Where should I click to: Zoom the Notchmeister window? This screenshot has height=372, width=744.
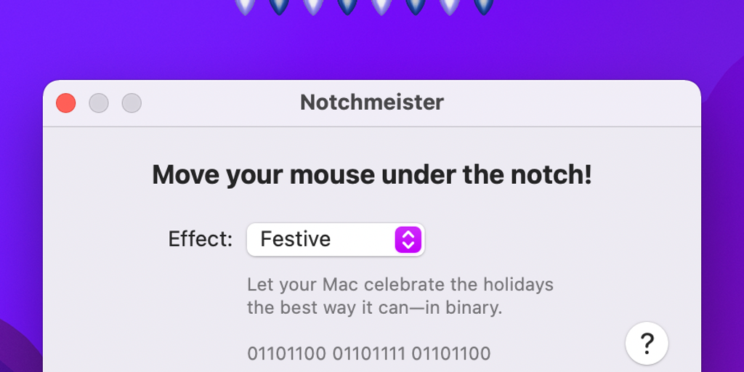[132, 103]
